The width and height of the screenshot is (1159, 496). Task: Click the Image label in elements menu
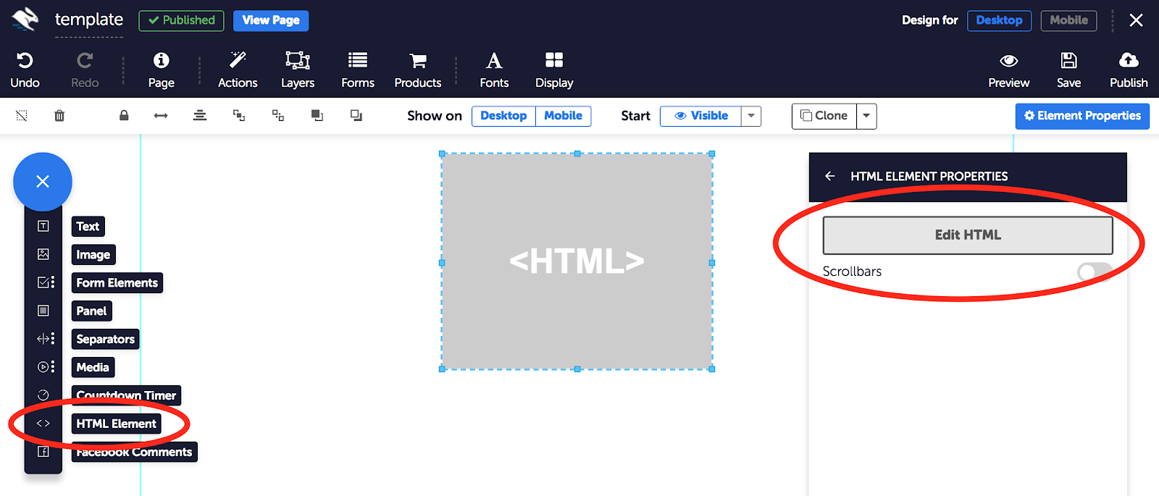point(93,255)
